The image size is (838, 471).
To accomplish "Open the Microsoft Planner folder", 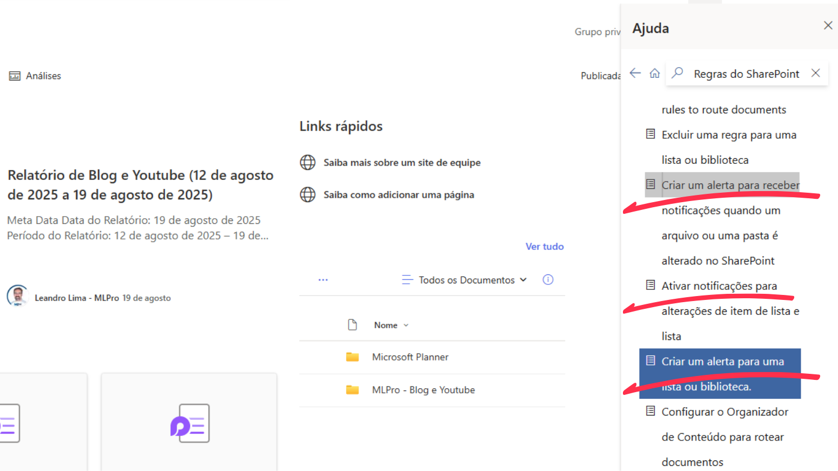I will (410, 357).
